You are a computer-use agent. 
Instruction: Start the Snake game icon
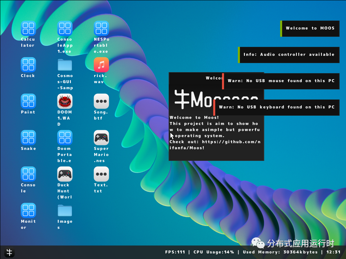click(x=28, y=138)
